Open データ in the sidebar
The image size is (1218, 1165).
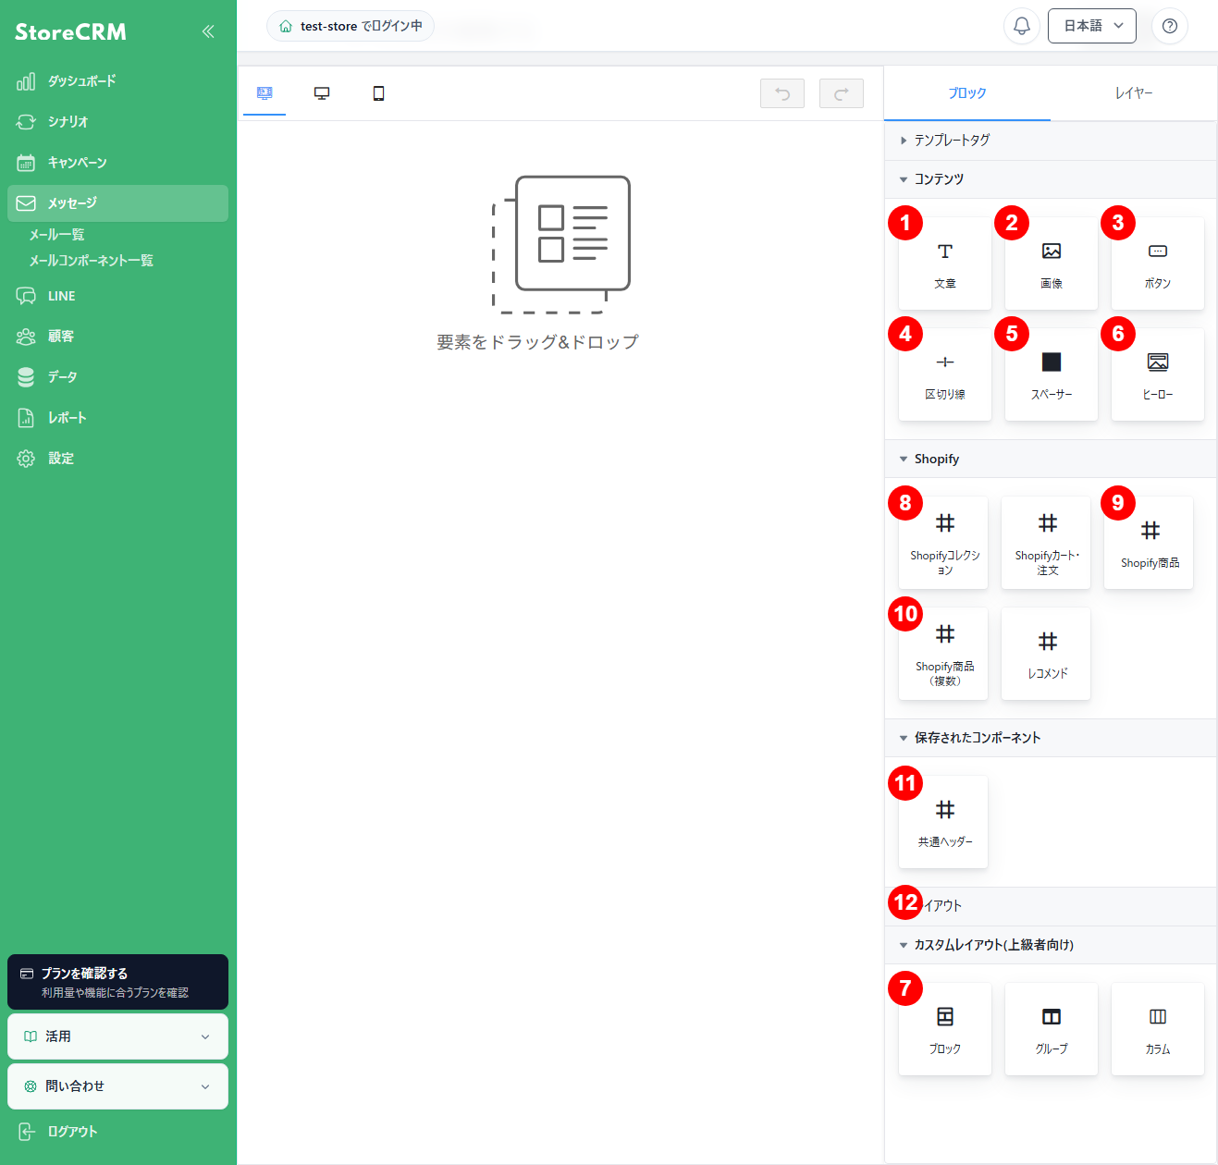point(117,377)
